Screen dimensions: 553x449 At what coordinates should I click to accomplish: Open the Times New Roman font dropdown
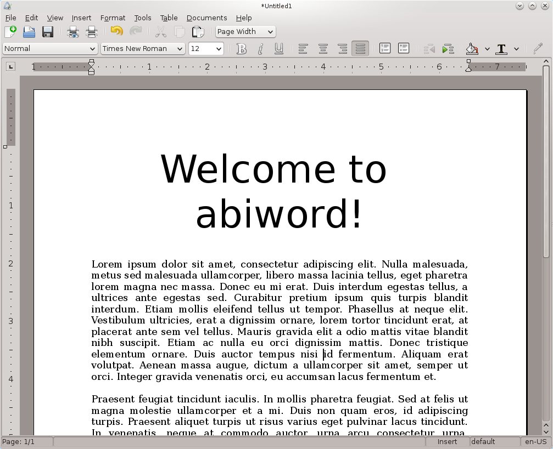(x=143, y=49)
